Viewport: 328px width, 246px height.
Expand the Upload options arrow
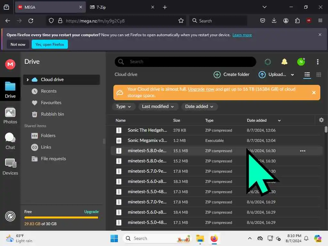pos(292,75)
